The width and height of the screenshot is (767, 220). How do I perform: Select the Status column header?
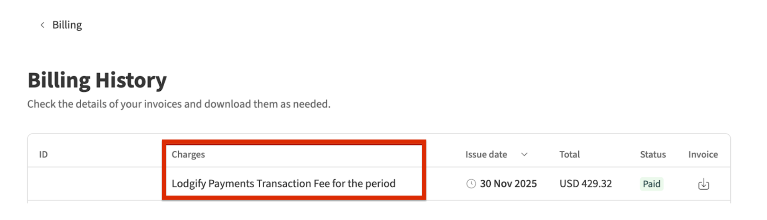point(652,155)
